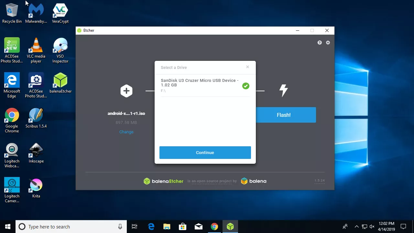Click muted volume icon in tray
Screen dimensions: 414x233
[x=372, y=227]
